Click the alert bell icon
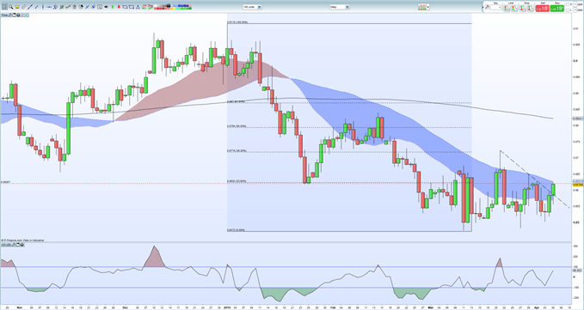The height and width of the screenshot is (310, 584). 17,7
